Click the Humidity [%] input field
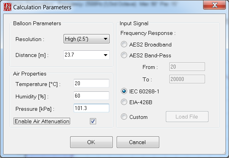229x158 pixels. click(x=91, y=96)
